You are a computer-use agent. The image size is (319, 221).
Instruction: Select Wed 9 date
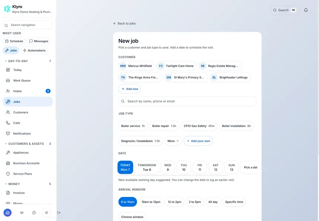168,167
